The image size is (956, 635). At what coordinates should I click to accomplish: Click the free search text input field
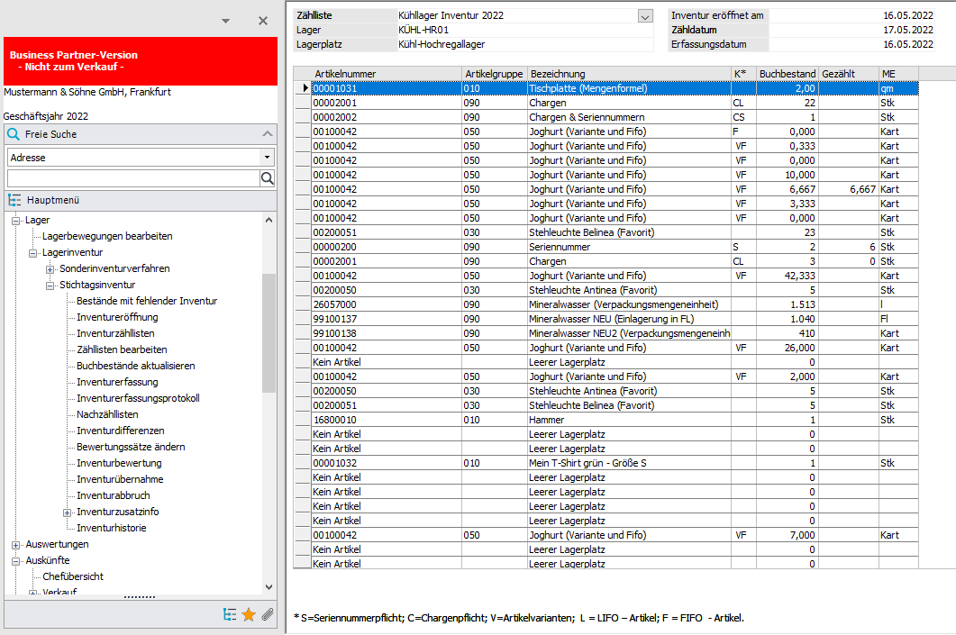tap(132, 178)
